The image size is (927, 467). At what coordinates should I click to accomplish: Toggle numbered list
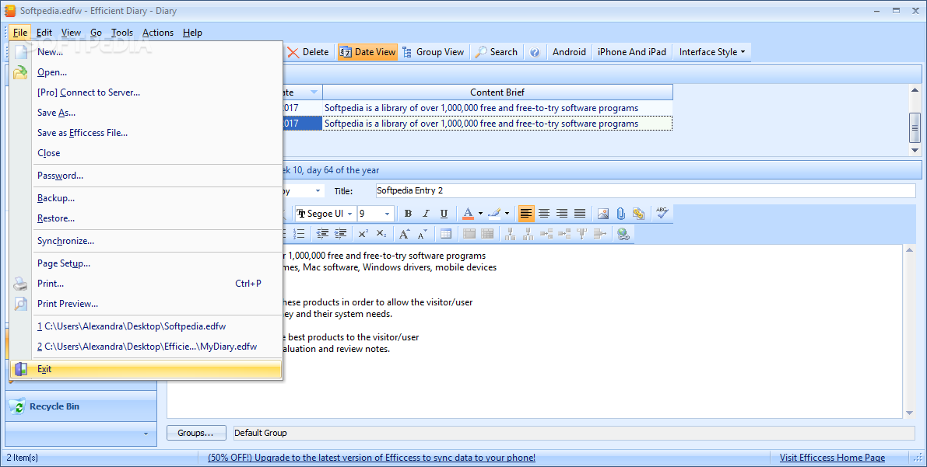(299, 234)
